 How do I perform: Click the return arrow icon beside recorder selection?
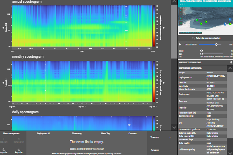[x=193, y=38]
